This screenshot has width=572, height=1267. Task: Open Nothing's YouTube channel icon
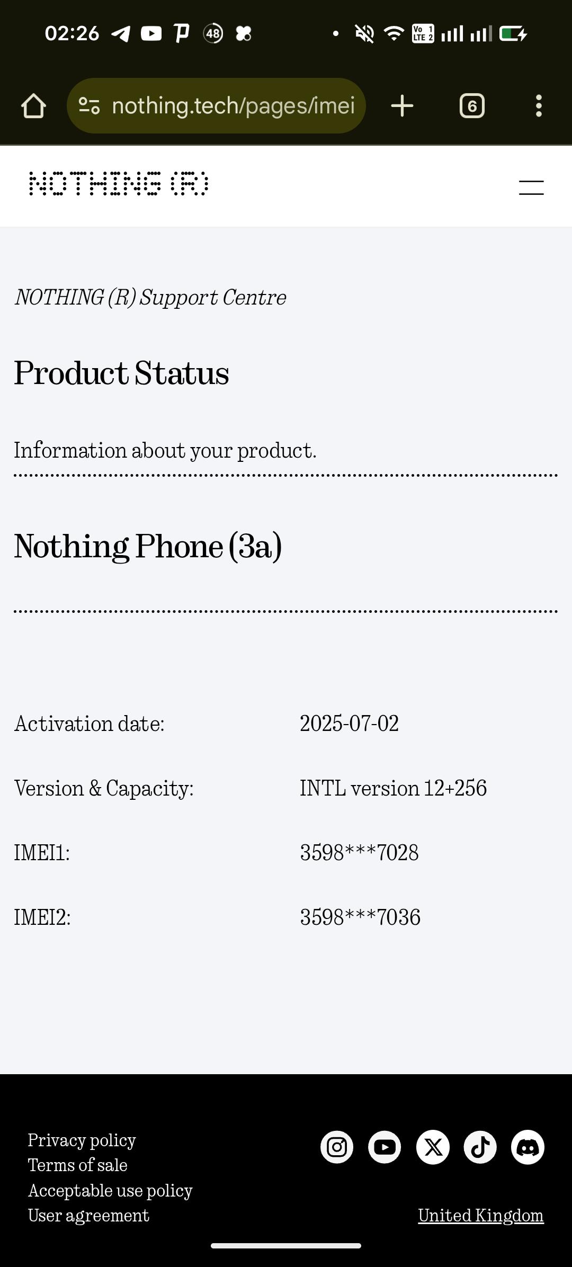tap(385, 1147)
